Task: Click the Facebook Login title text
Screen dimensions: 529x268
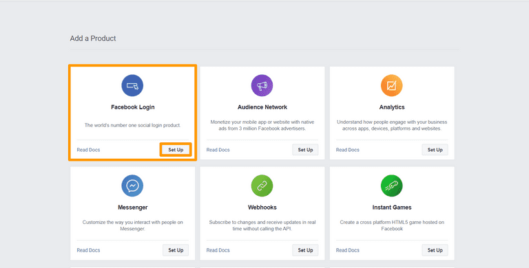Action: coord(132,107)
